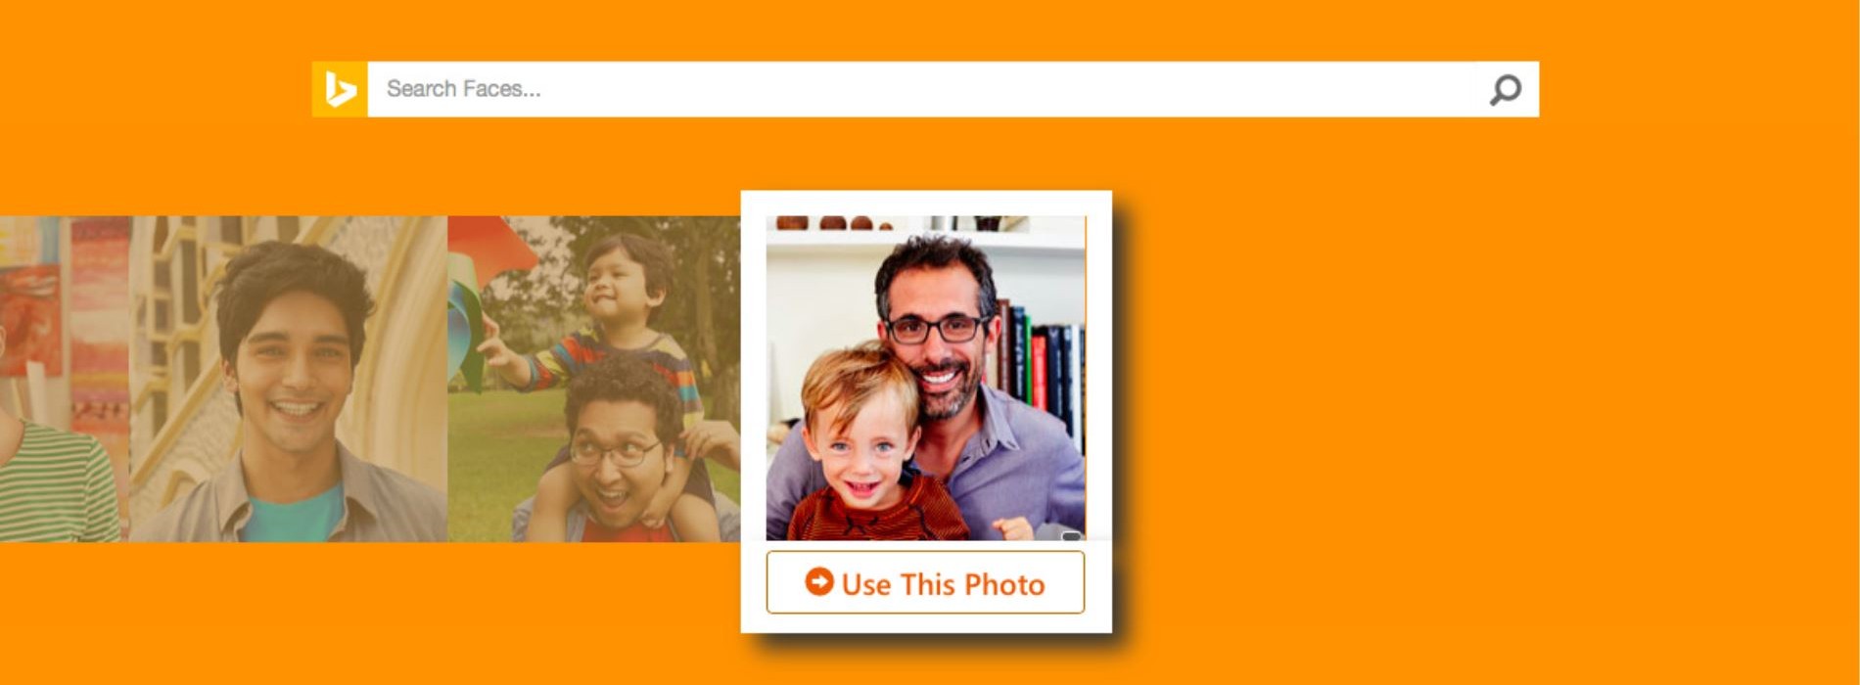Screen dimensions: 1860x685
Task: Click the white card margin above the highlighted photo
Action: (926, 204)
